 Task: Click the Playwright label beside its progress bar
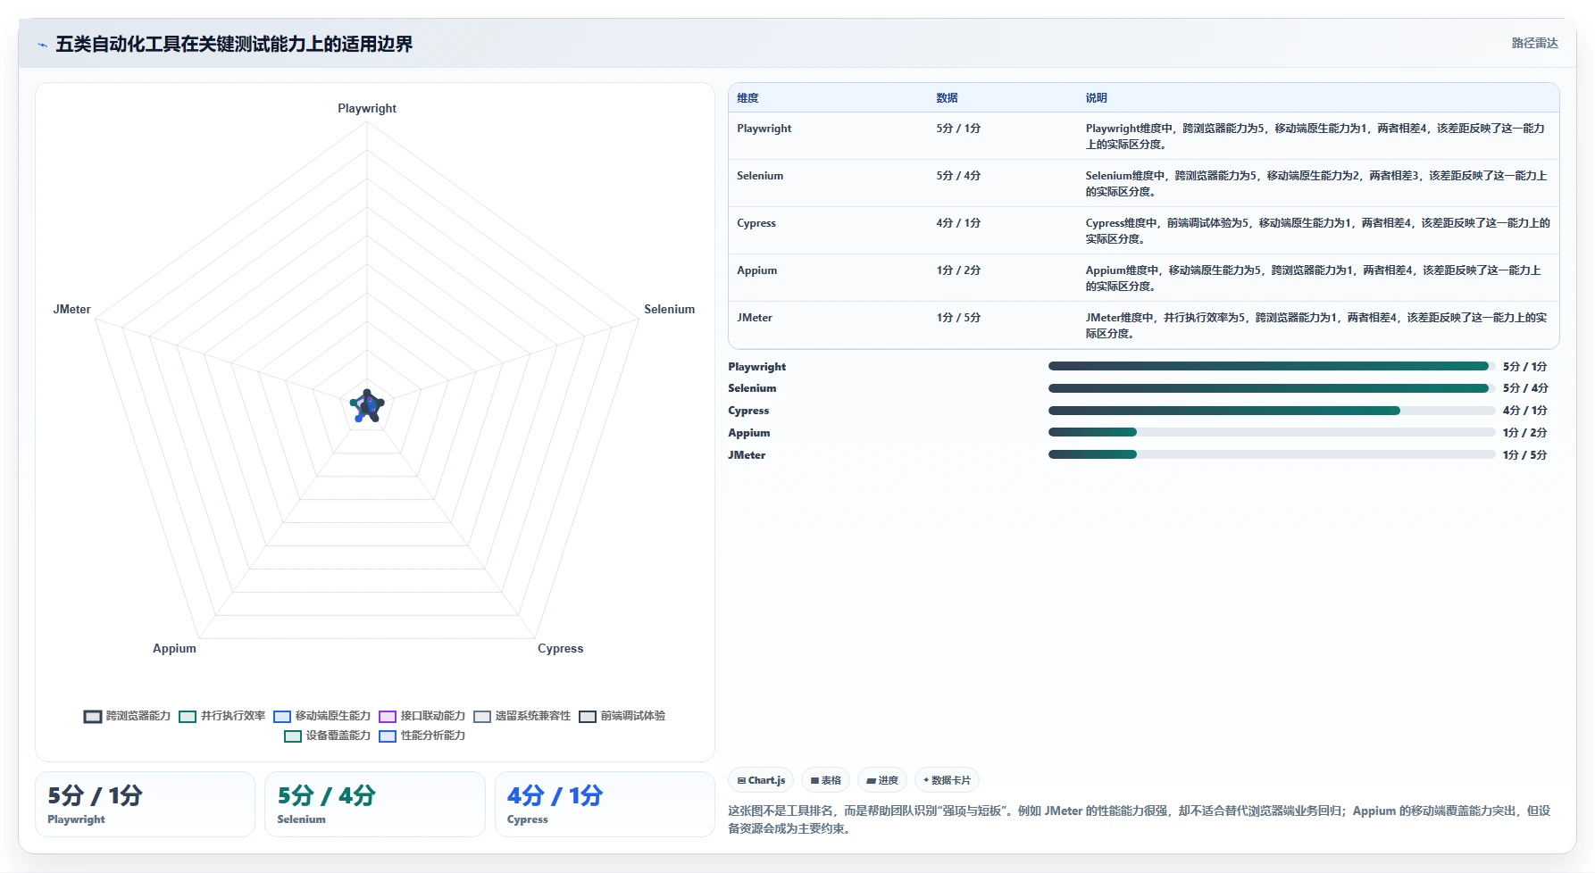click(756, 367)
